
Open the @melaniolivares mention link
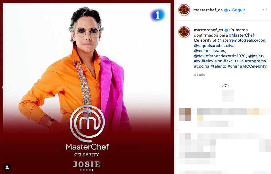pos(210,51)
